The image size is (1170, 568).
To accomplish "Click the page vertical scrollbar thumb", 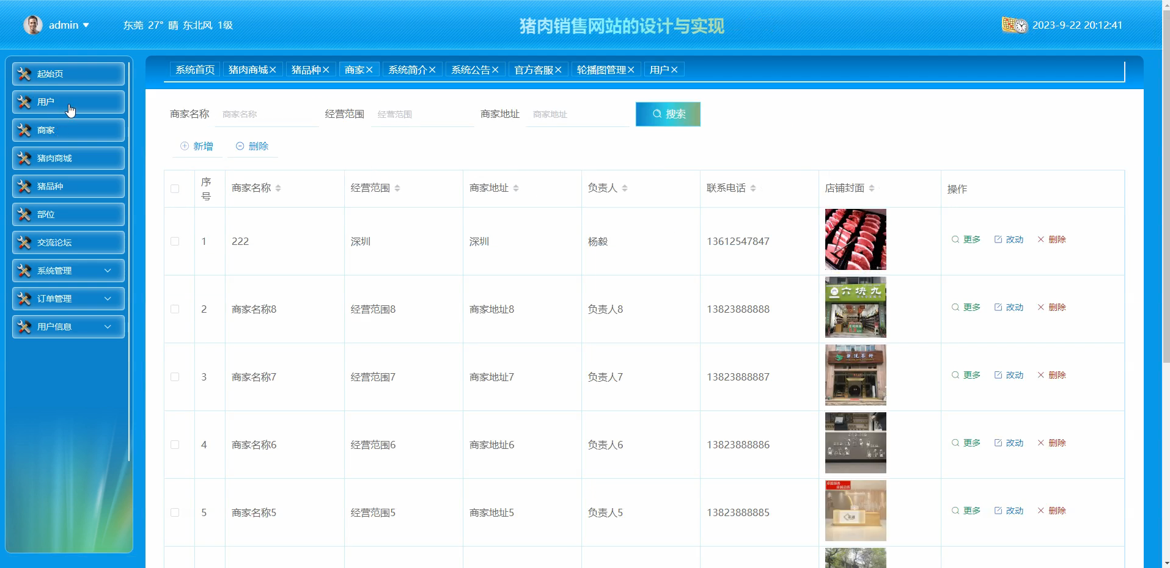I will 1166,186.
